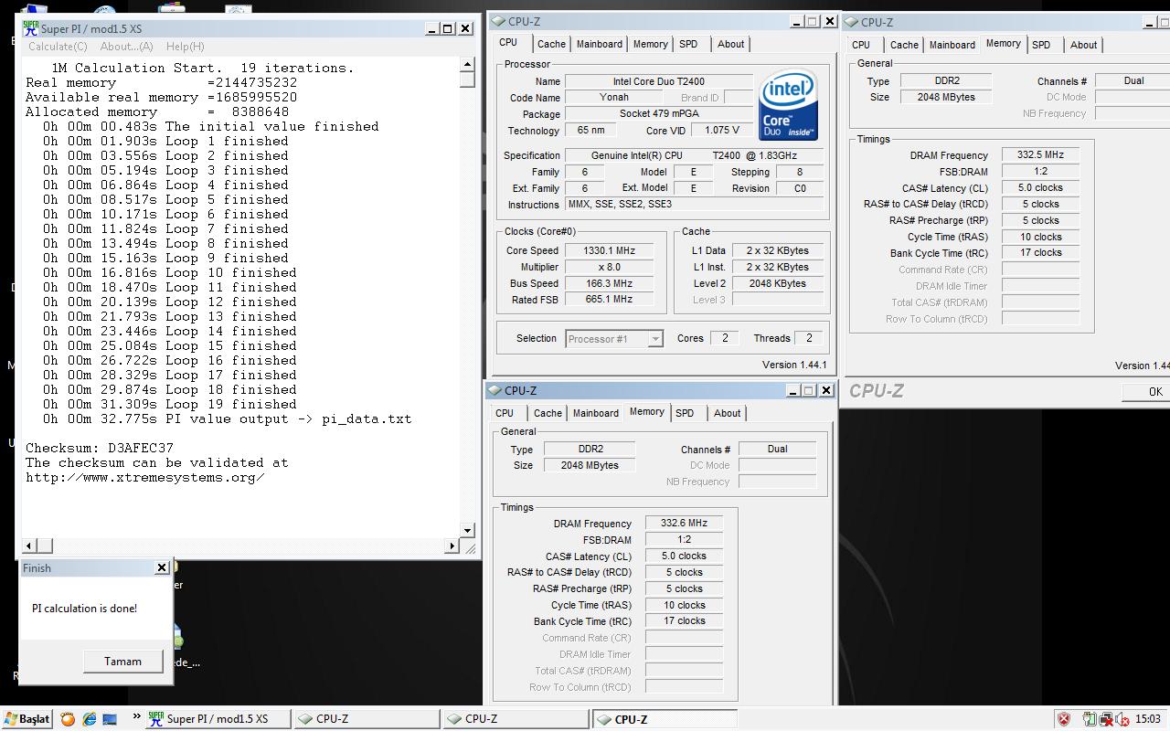Click Super PI horizontal scroll left arrow
The image size is (1170, 731).
(29, 546)
